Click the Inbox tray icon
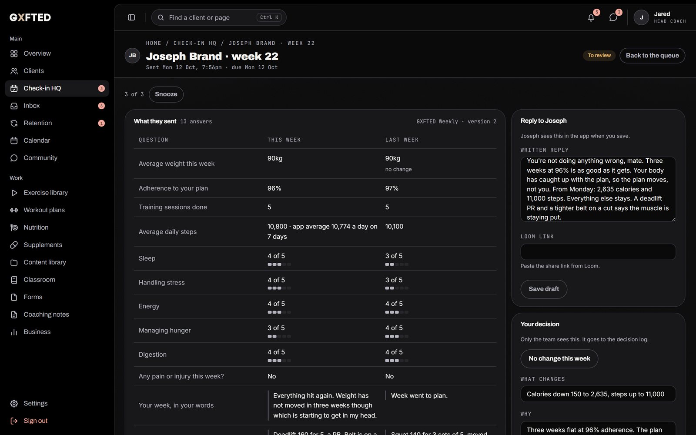Screen dimensions: 696x435 coord(14,106)
